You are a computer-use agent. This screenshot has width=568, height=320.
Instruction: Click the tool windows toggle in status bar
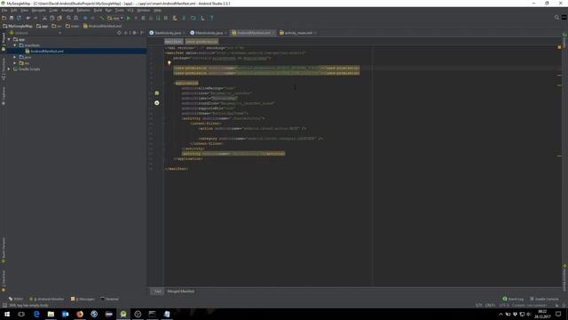coord(4,305)
